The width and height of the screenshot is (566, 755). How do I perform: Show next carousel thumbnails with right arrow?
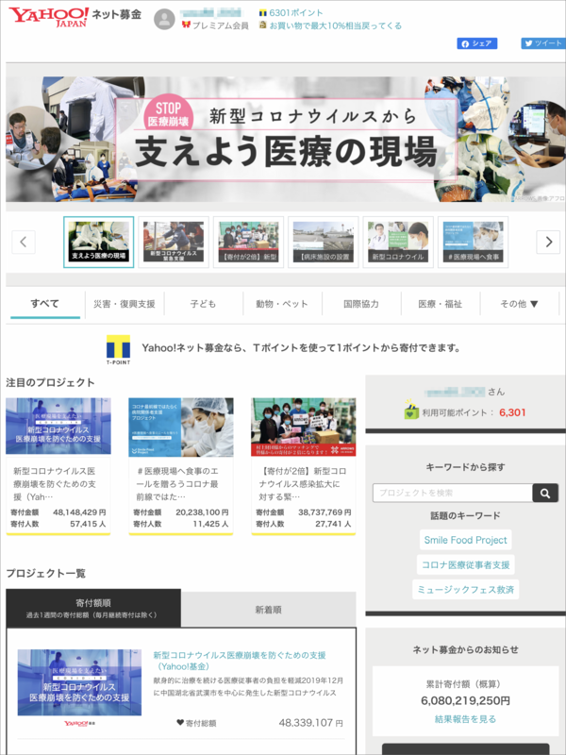[548, 242]
